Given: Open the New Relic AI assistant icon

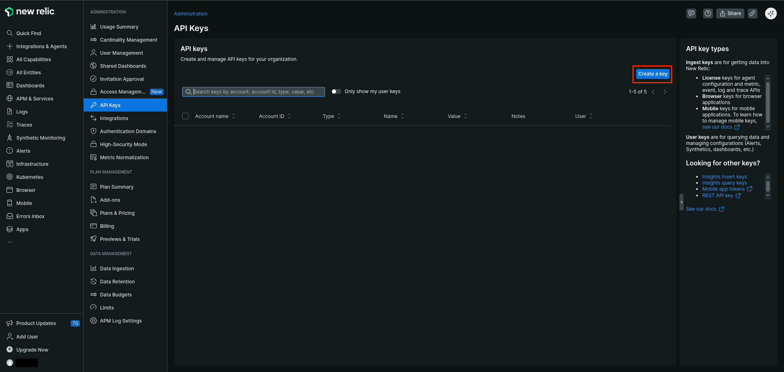Looking at the screenshot, I should coord(771,13).
